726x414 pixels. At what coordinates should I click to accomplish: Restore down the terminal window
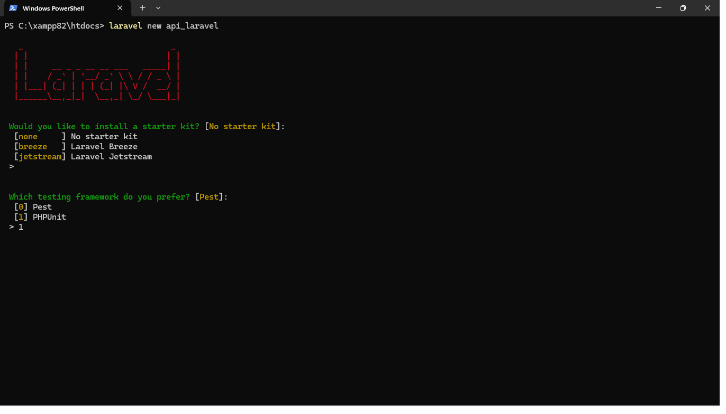tap(683, 8)
